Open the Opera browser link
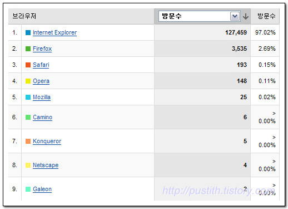This screenshot has height=209, width=288. pos(41,81)
